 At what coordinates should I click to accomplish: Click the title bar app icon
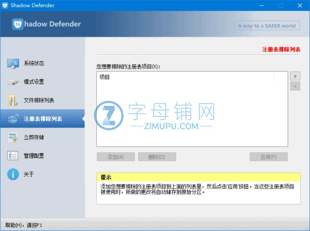(5, 5)
